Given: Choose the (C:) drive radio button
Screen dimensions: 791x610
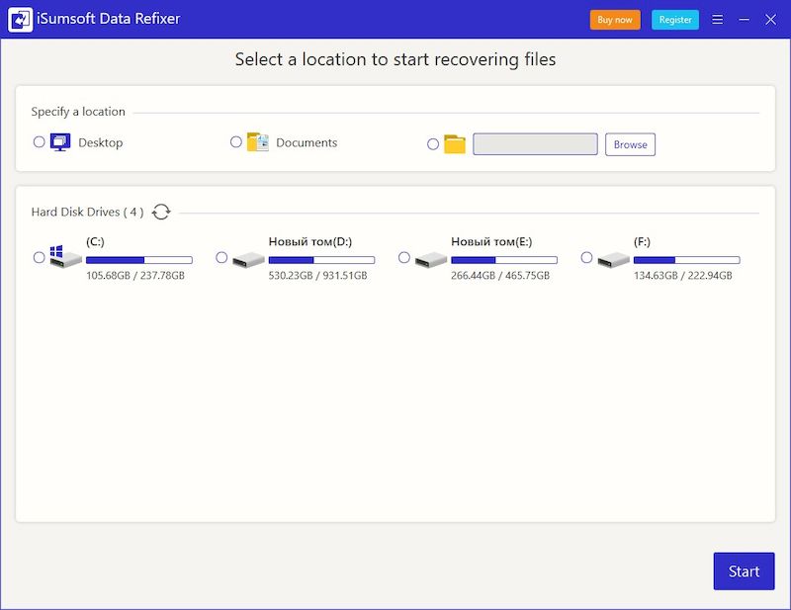Looking at the screenshot, I should click(40, 257).
